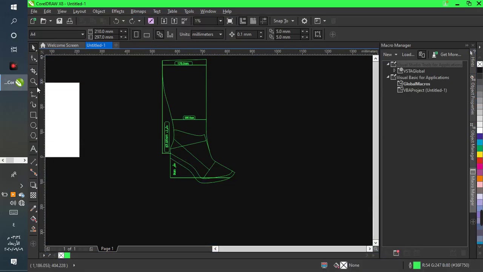The image size is (483, 272).
Task: Select the Color Eyedropper tool
Action: pos(34,208)
